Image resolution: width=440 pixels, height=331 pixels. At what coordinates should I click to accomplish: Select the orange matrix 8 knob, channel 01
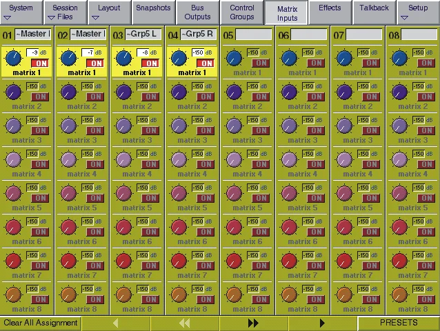[13, 295]
